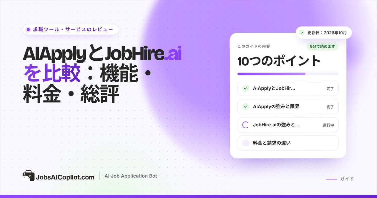This screenshot has height=198, width=377.
Task: Open the AIApplyとJobHir… list row
Action: coord(288,88)
